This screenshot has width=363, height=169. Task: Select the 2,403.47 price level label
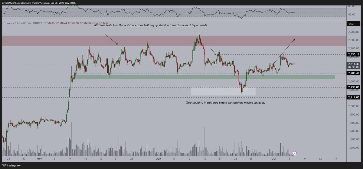(x=354, y=73)
